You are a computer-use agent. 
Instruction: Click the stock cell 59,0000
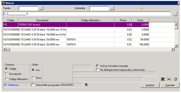[140, 39]
